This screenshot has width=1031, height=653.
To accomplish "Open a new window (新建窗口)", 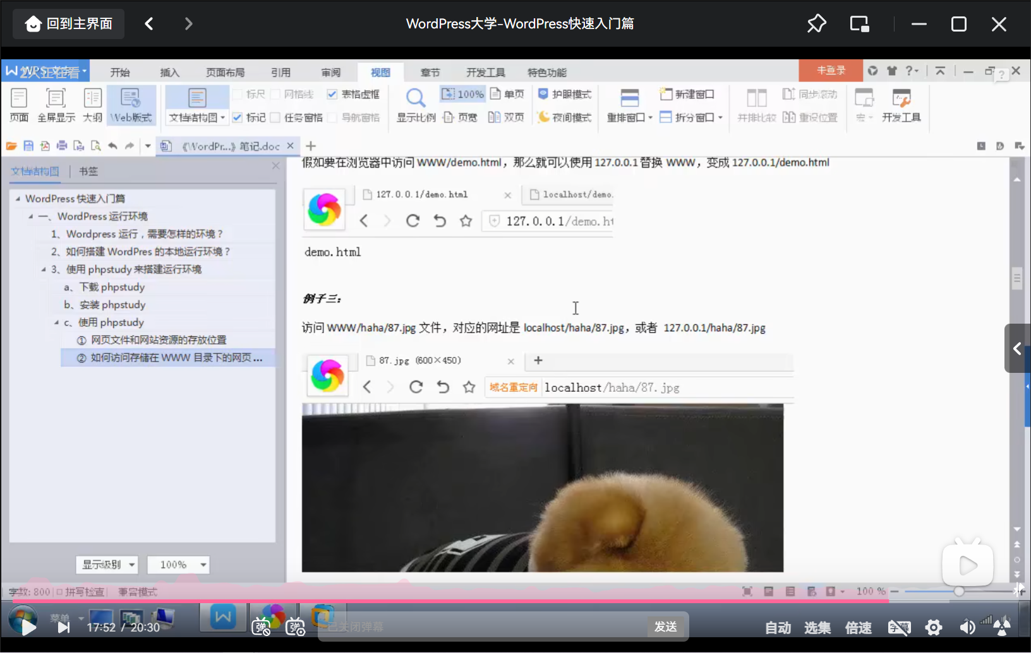I will (x=687, y=94).
